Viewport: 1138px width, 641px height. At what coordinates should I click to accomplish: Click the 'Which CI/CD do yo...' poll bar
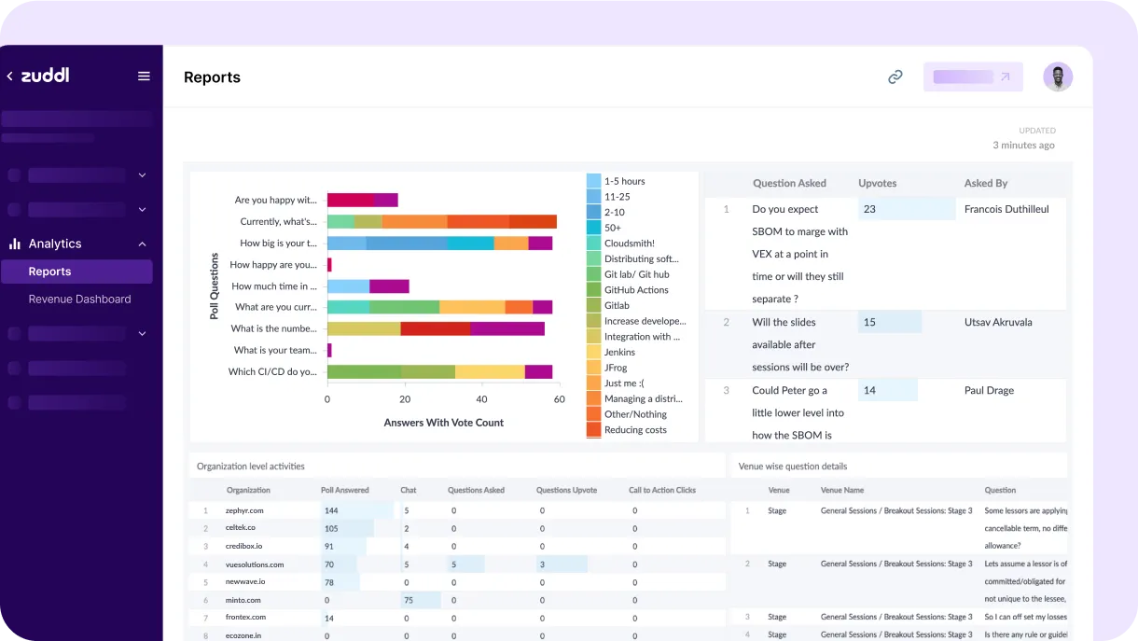point(439,371)
